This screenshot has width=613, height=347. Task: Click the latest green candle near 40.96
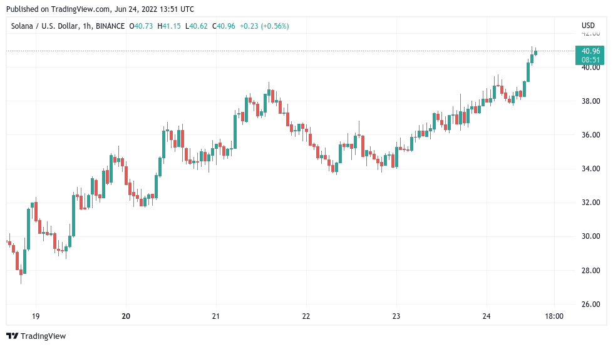tap(535, 53)
